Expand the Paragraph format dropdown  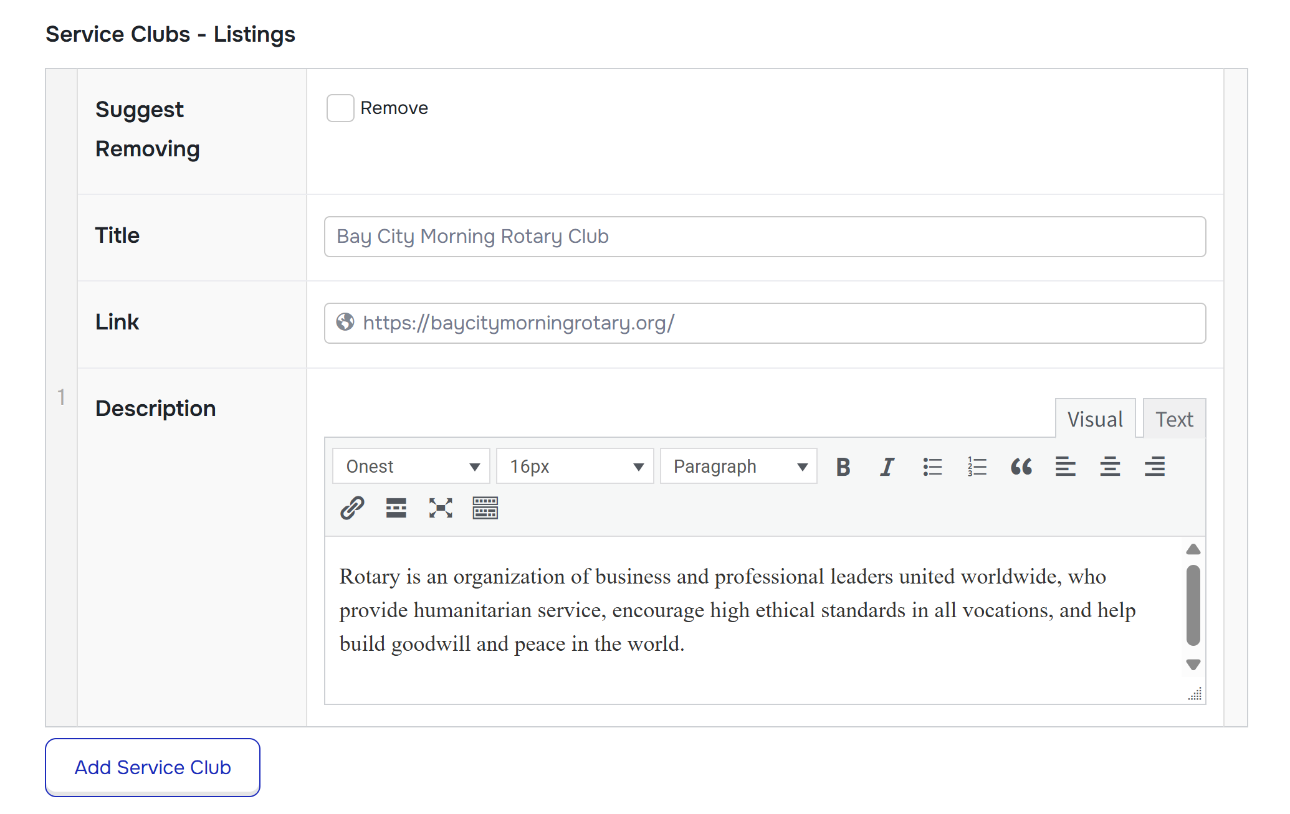[738, 466]
